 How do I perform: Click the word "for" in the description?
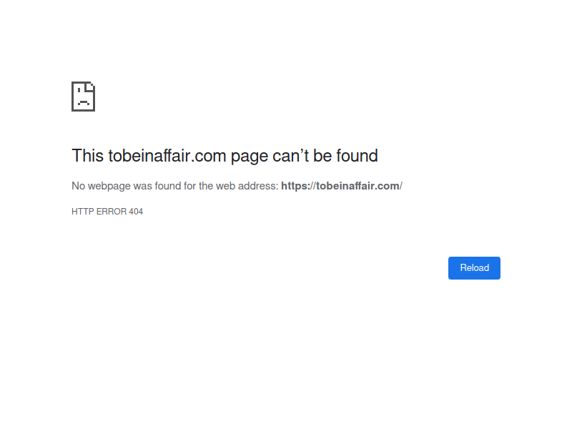coord(188,186)
